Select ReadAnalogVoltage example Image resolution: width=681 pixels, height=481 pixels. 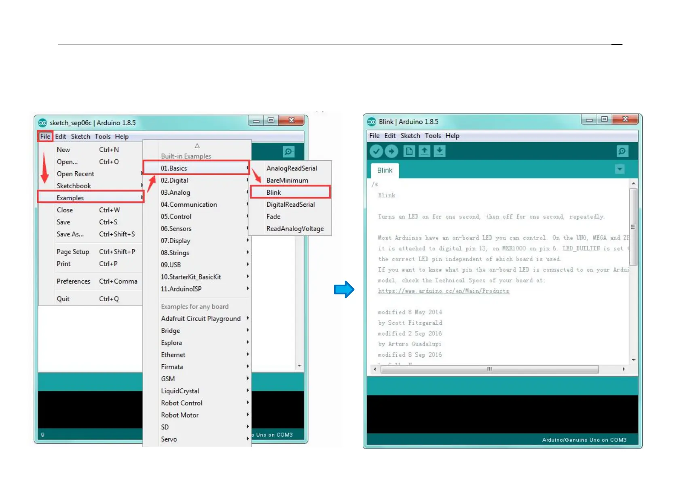(x=290, y=229)
